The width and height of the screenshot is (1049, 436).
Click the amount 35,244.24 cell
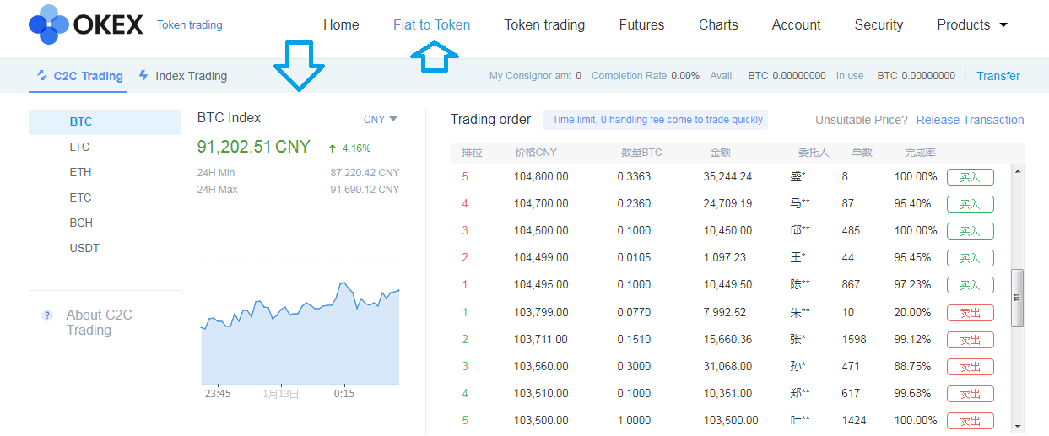pyautogui.click(x=727, y=177)
